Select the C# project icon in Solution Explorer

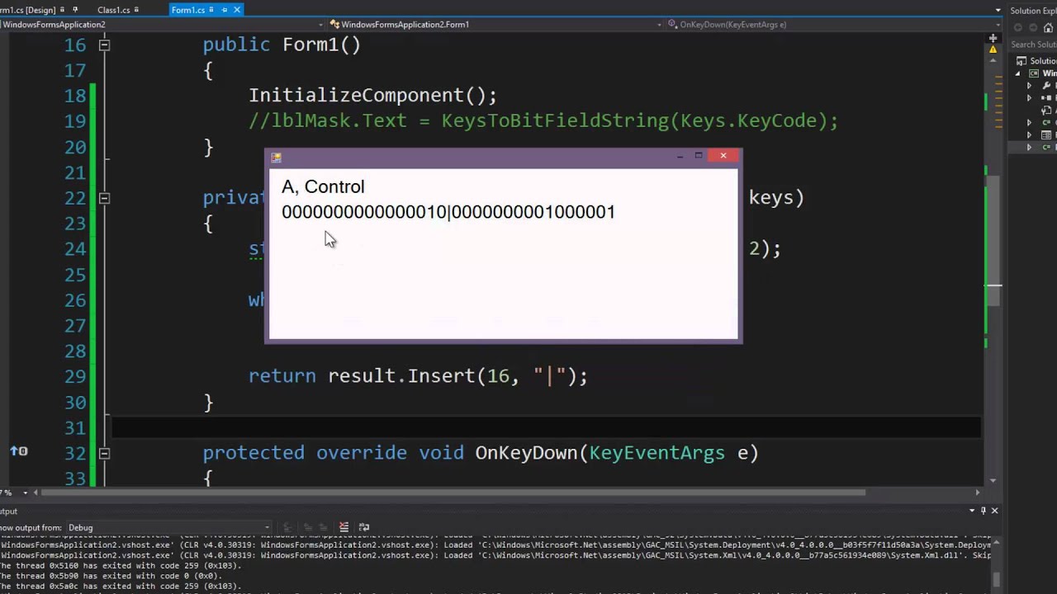point(1035,73)
